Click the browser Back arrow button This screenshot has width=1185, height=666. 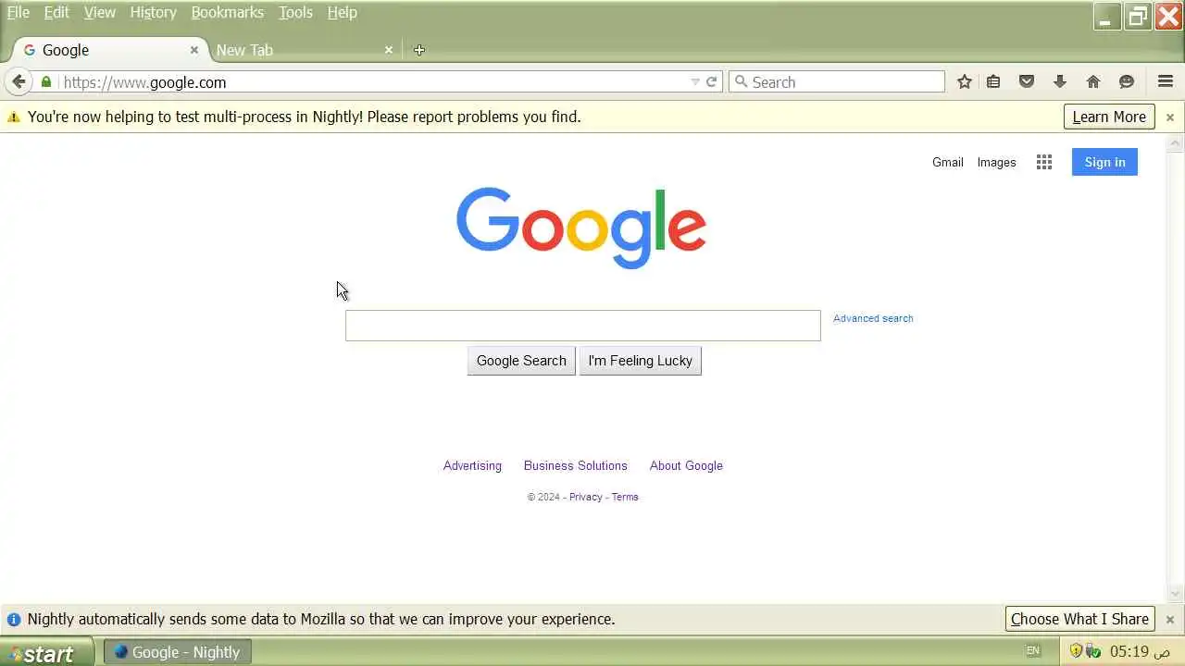[x=19, y=81]
